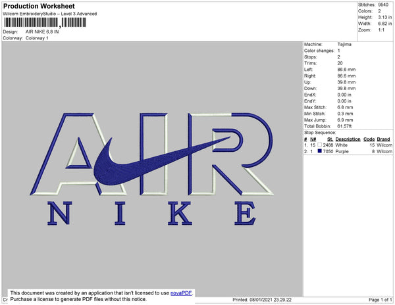The image size is (395, 305).
Task: Click the Max Stitch value '6.8 mm'
Action: pyautogui.click(x=345, y=107)
